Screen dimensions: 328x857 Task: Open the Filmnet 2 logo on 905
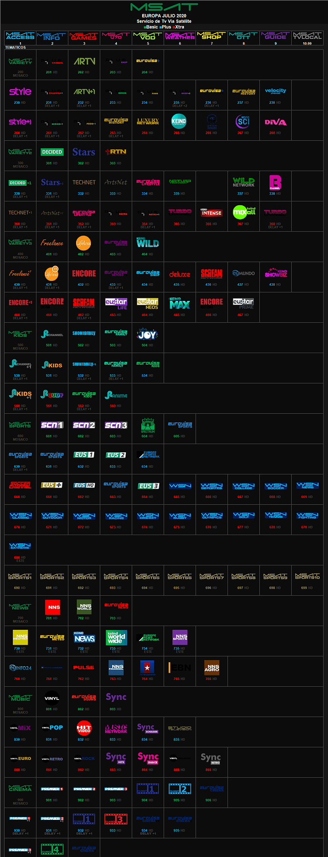click(180, 789)
